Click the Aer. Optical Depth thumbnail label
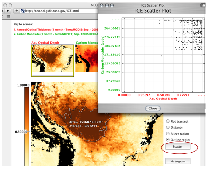 coord(45,43)
